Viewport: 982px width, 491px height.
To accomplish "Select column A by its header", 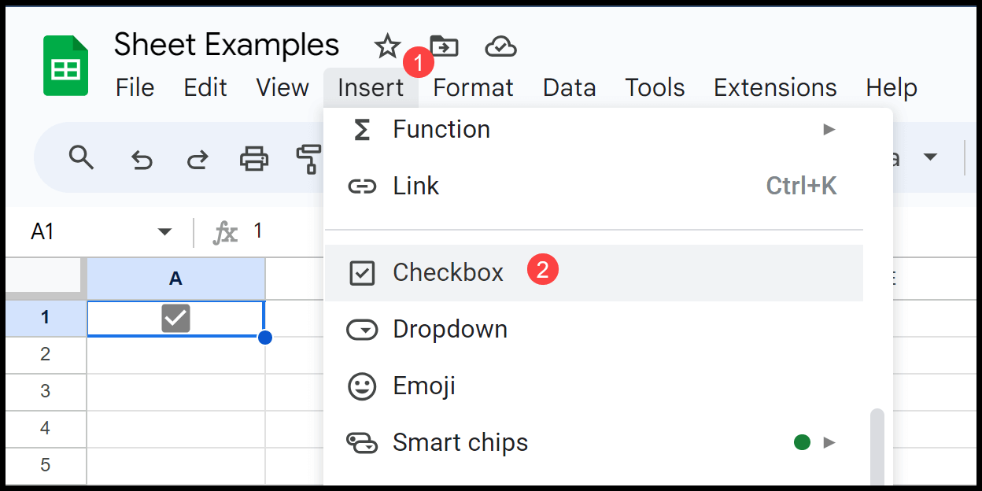I will coord(176,279).
